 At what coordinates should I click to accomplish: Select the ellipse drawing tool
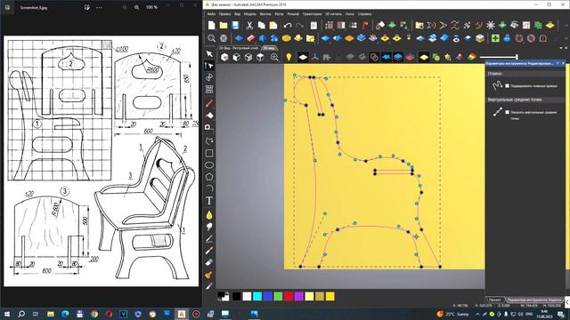coord(209,165)
